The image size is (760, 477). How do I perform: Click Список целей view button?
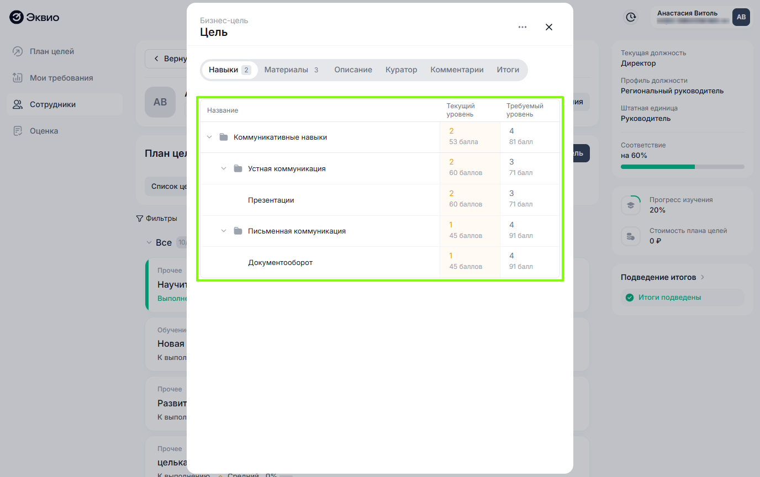tap(166, 187)
